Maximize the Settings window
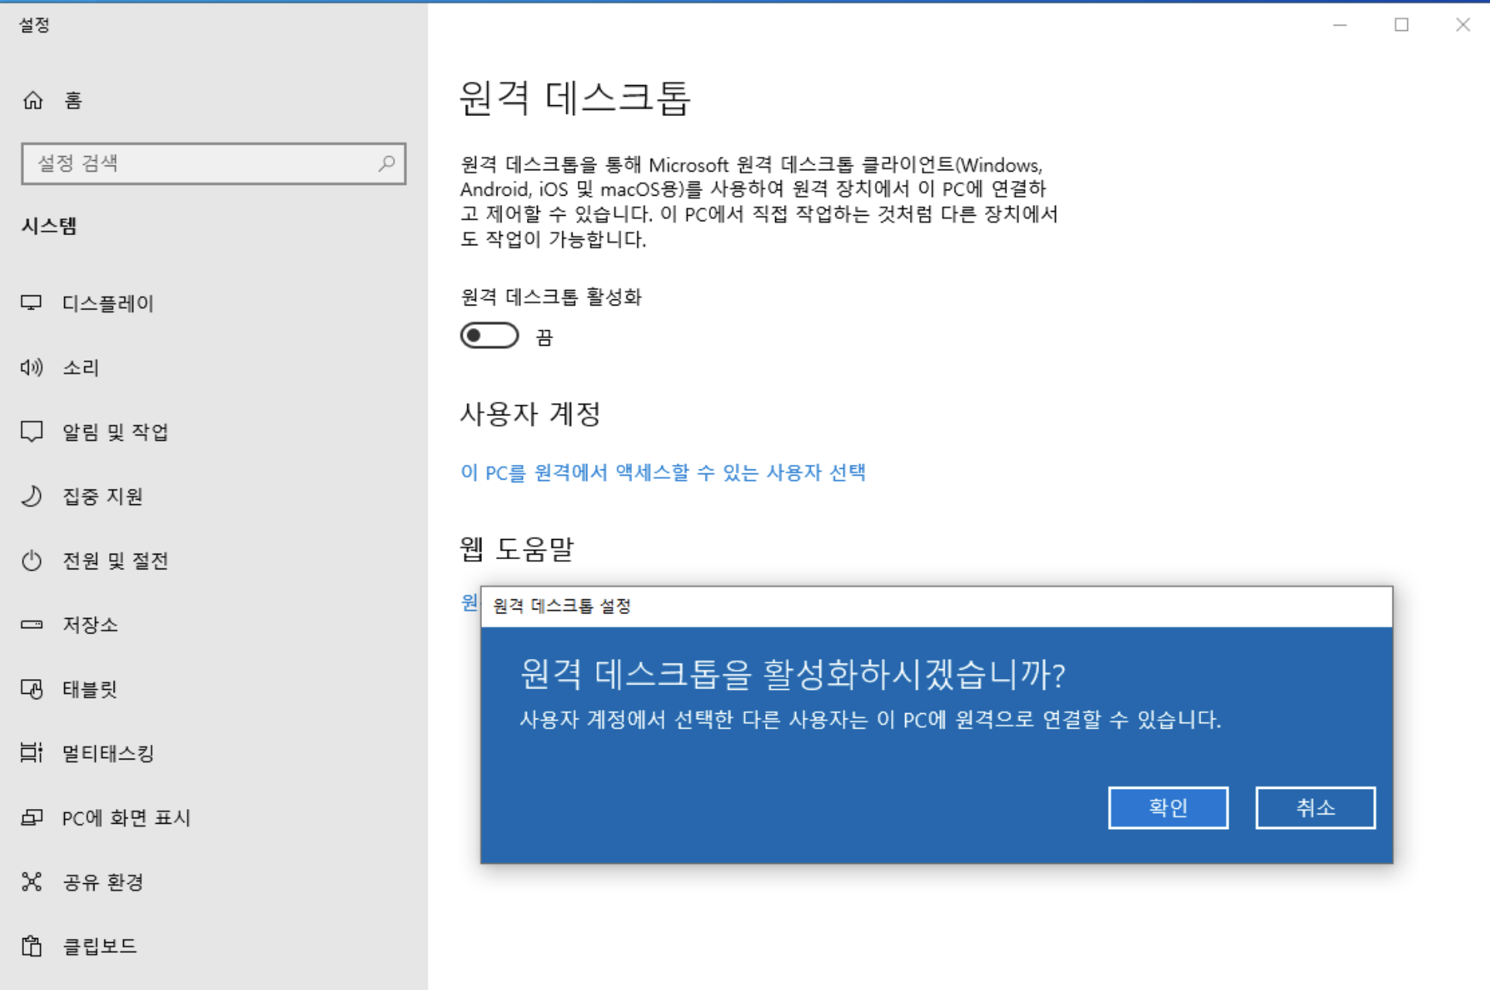The height and width of the screenshot is (990, 1490). 1401,25
